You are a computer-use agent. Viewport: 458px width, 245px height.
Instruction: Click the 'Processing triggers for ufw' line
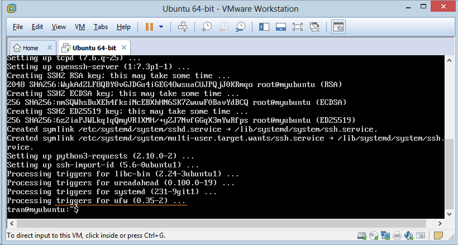pyautogui.click(x=96, y=200)
